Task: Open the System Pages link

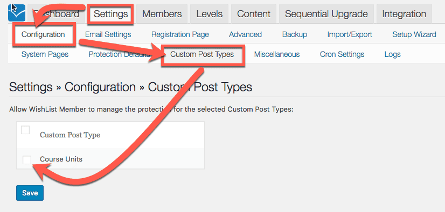Action: point(45,54)
